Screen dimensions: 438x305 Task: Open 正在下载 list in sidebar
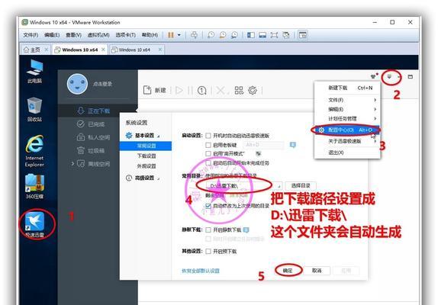click(97, 111)
